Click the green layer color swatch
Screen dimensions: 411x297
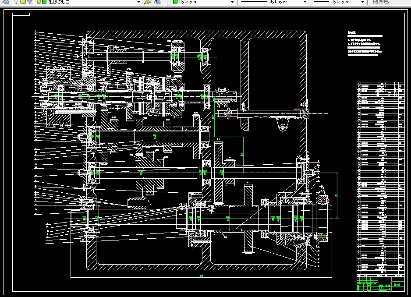(44, 2)
